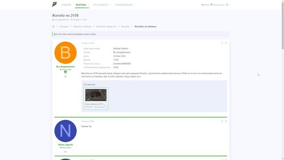Click the second post's timestamp

(87, 121)
